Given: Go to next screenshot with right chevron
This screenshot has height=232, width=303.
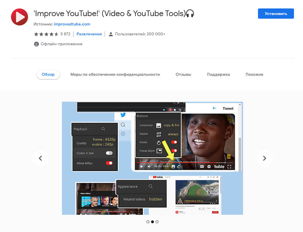Looking at the screenshot, I should pyautogui.click(x=264, y=158).
